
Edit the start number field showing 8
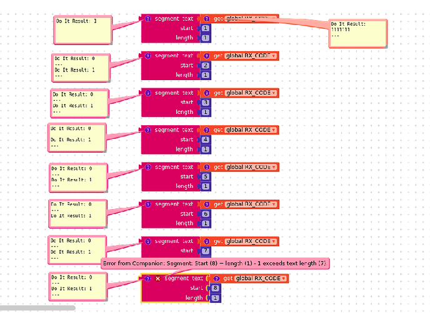click(x=215, y=288)
